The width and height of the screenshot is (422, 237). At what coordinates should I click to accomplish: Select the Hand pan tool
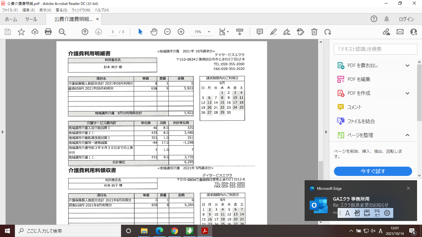154,32
